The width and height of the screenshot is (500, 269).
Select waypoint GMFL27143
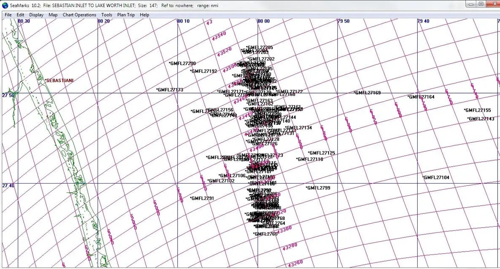pyautogui.click(x=481, y=119)
